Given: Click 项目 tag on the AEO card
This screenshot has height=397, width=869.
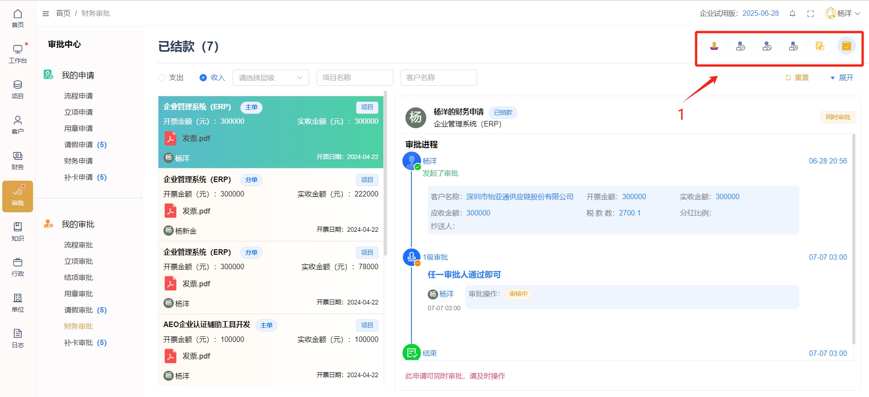Looking at the screenshot, I should coord(367,325).
